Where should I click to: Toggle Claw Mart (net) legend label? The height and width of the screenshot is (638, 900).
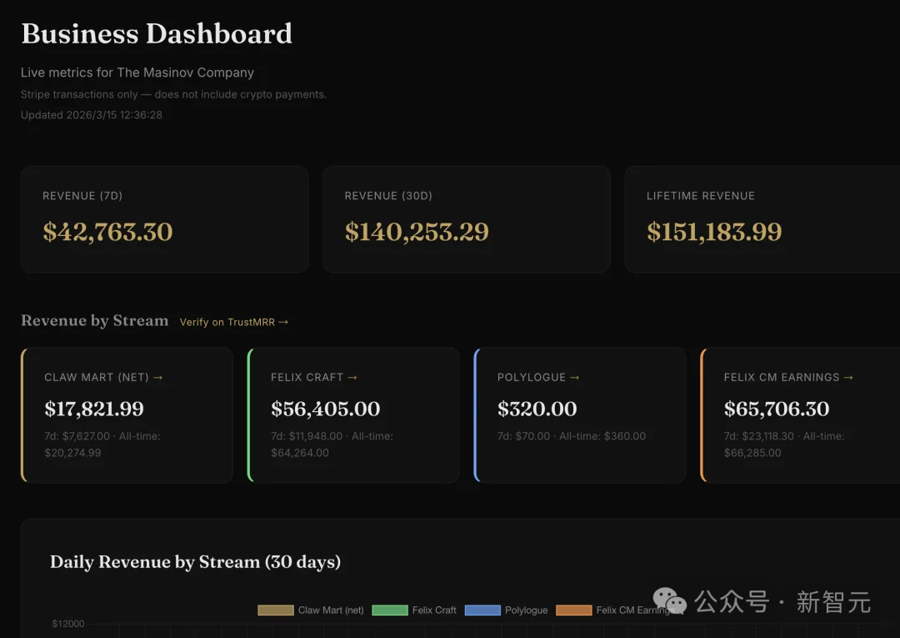[331, 610]
